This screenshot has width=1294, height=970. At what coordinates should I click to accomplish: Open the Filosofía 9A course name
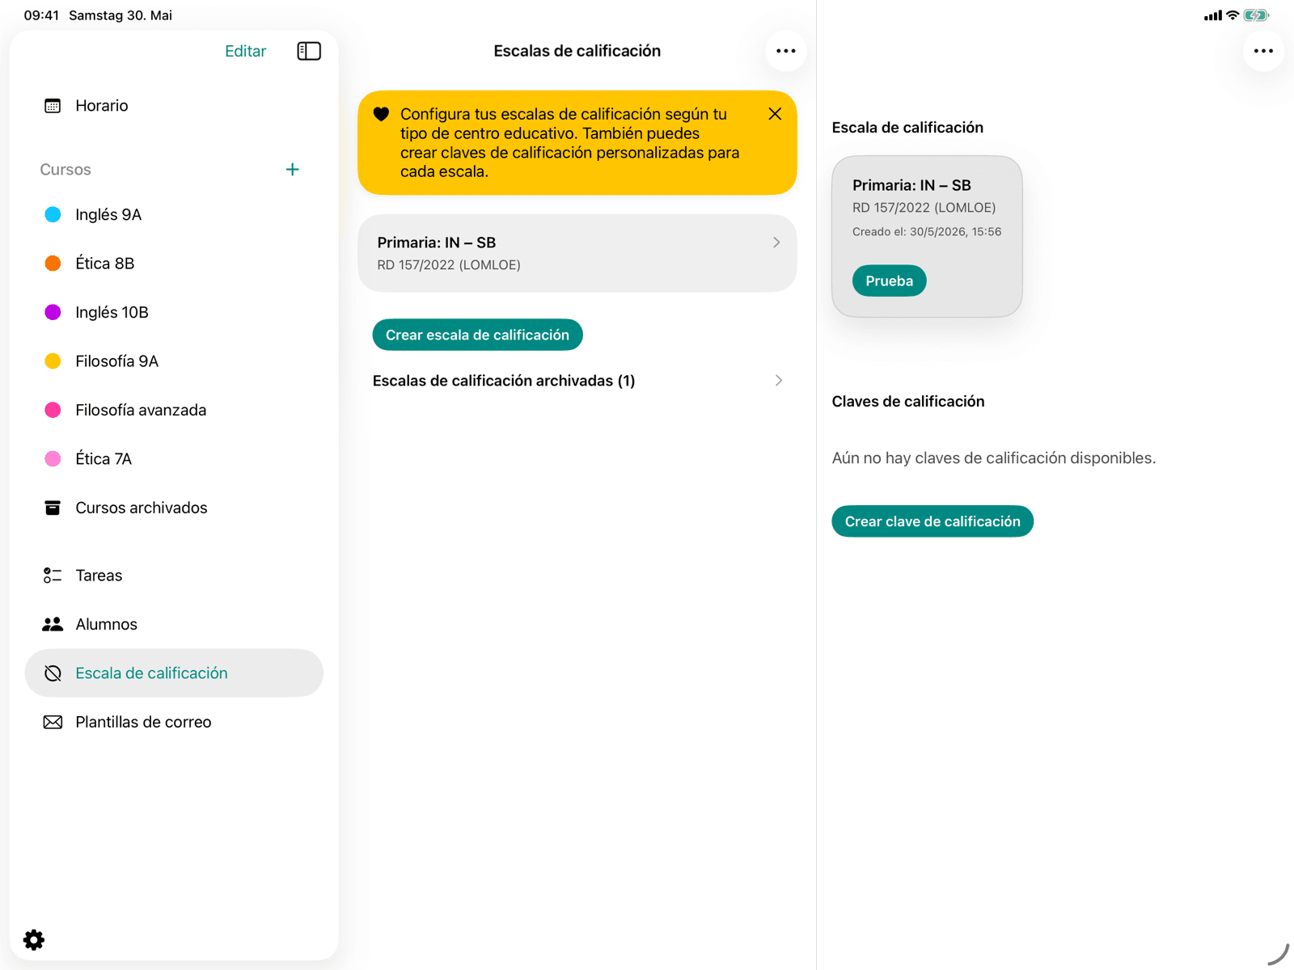click(117, 361)
